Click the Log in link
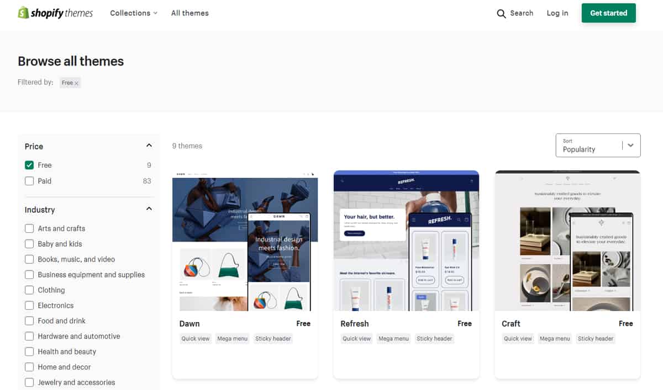Image resolution: width=663 pixels, height=390 pixels. pyautogui.click(x=557, y=13)
